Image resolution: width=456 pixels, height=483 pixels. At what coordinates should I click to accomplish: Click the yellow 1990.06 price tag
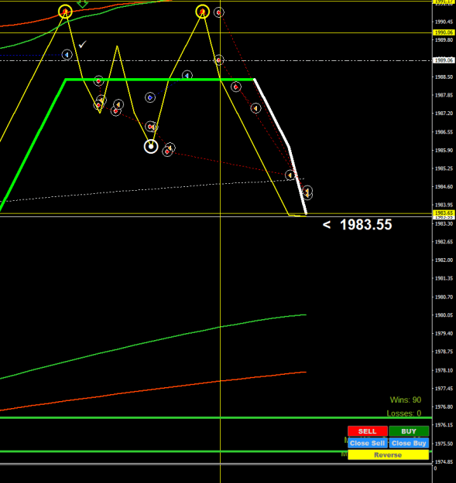click(444, 32)
